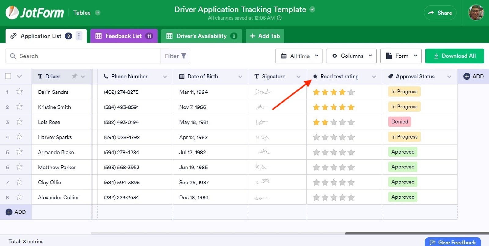This screenshot has height=246, width=489.
Task: Open the Columns dropdown
Action: coord(351,56)
